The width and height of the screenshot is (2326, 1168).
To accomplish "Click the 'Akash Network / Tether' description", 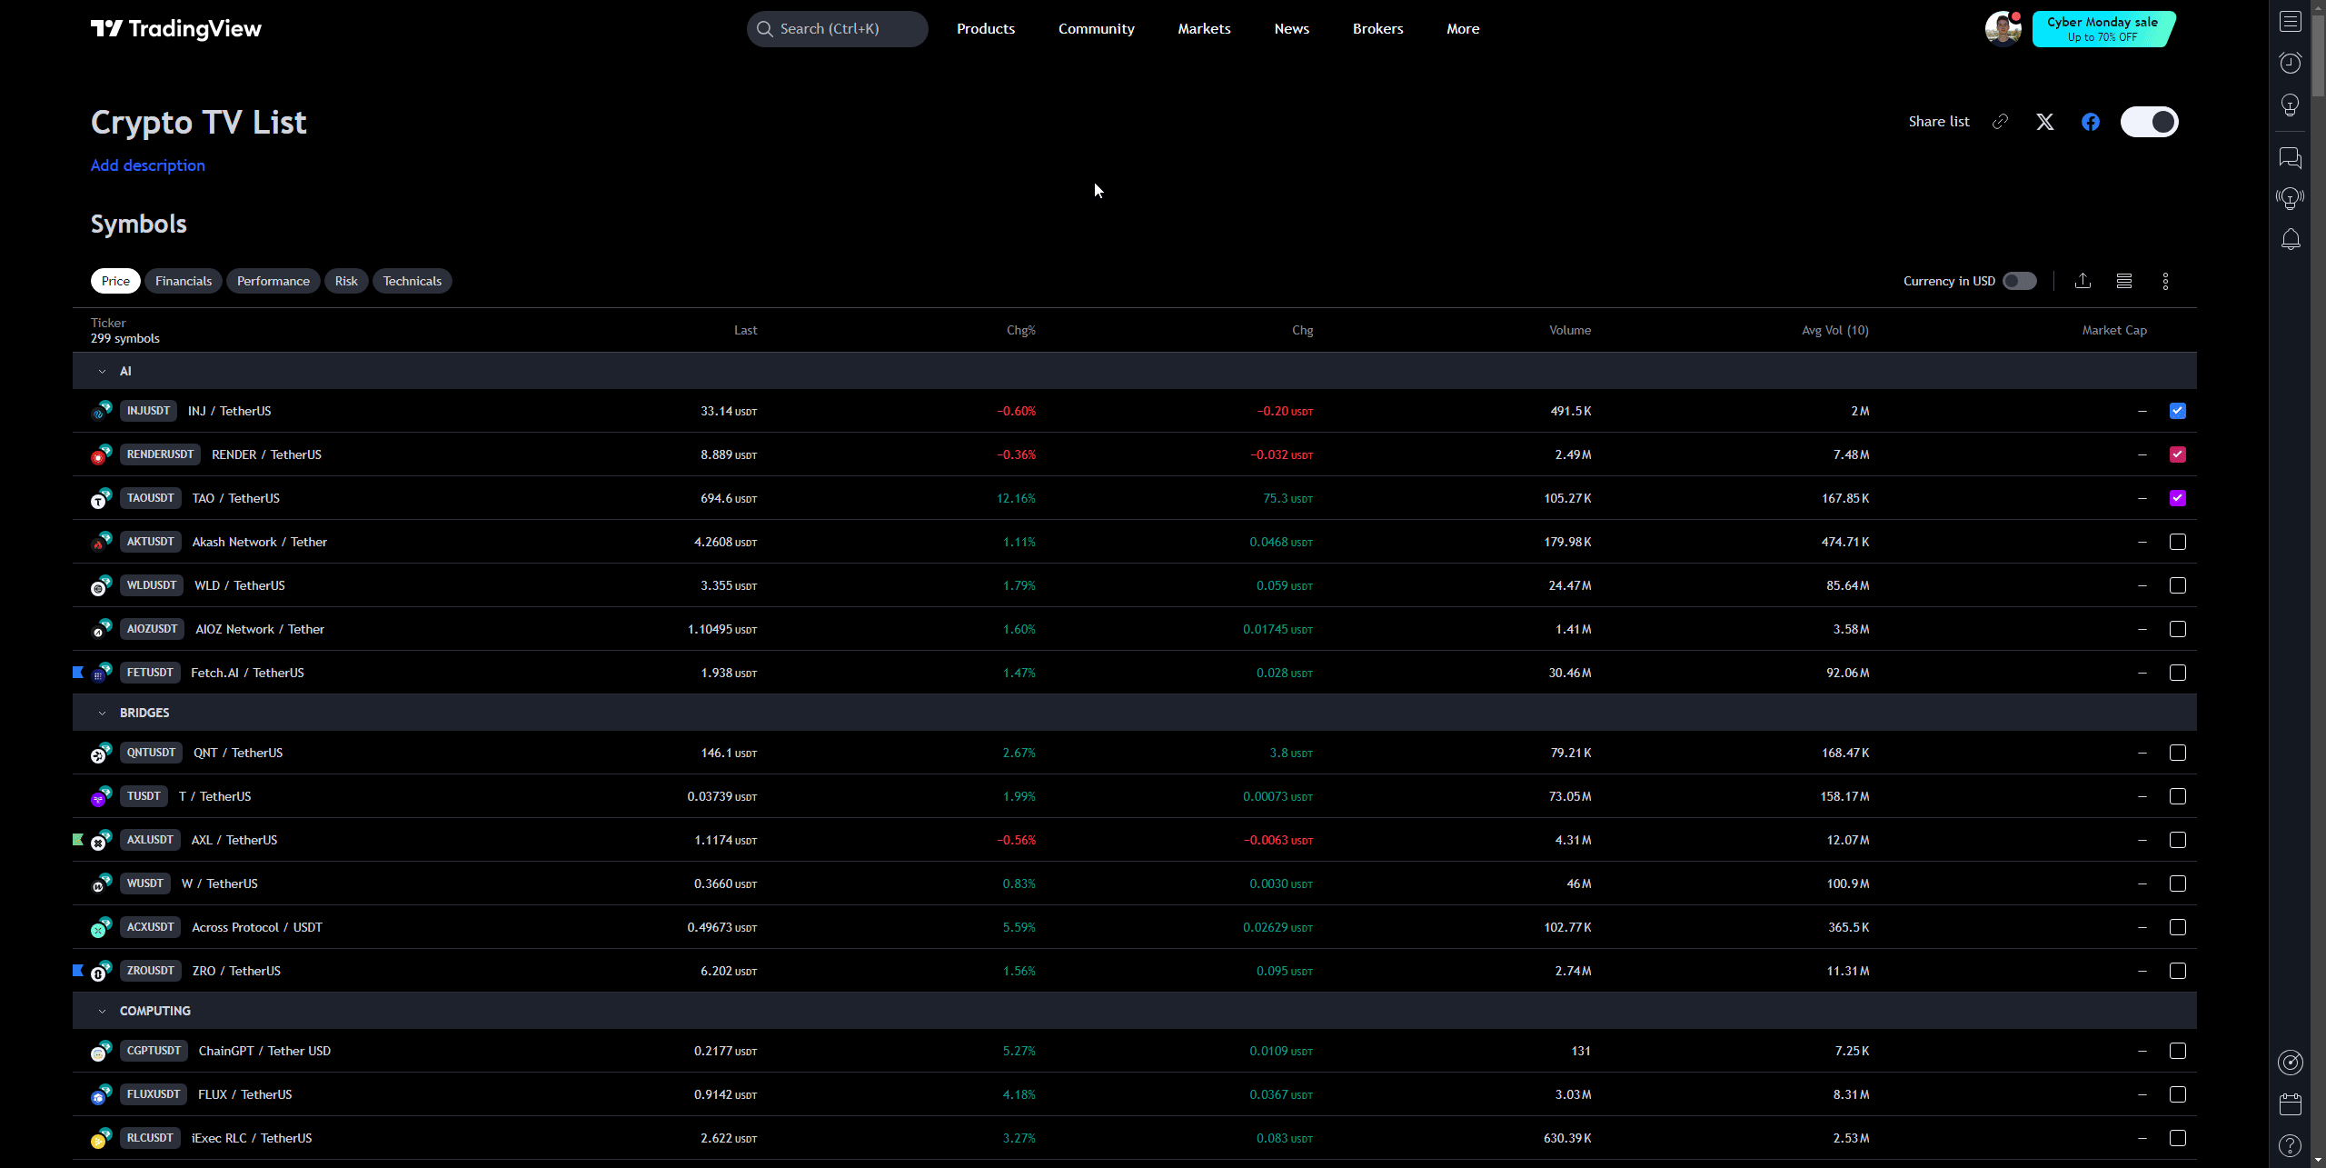I will 260,542.
